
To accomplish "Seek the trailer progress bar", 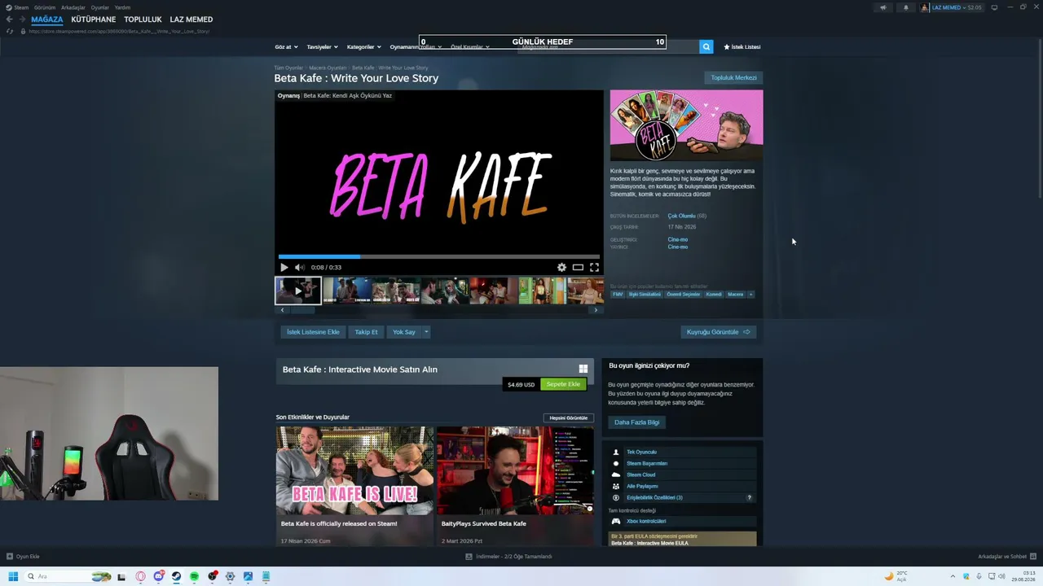I will 439,256.
